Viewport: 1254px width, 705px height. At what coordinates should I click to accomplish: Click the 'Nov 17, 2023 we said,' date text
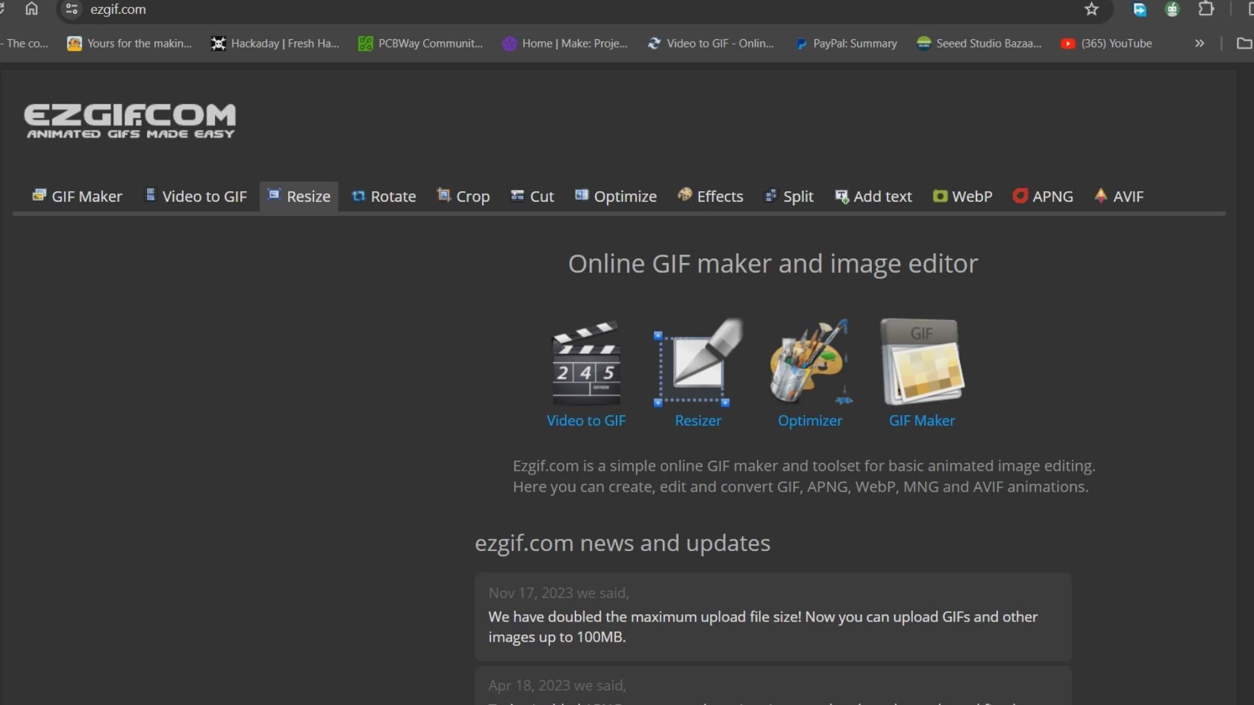click(x=558, y=593)
